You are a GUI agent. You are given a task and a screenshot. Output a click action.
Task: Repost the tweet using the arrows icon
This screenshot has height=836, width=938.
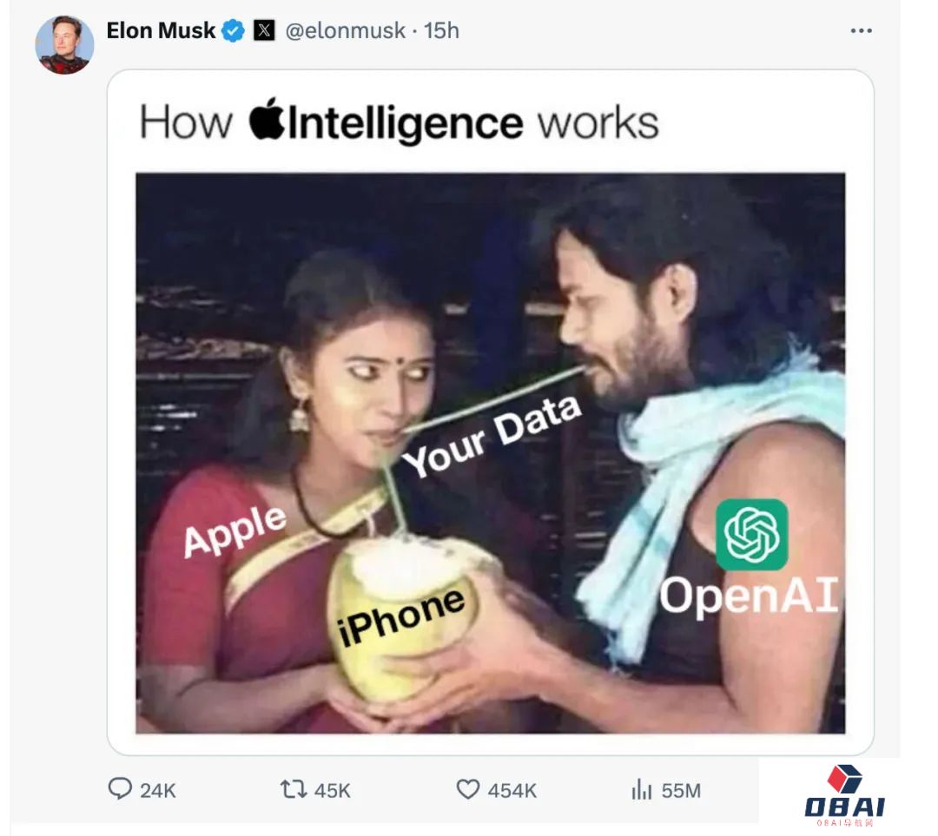tap(294, 789)
